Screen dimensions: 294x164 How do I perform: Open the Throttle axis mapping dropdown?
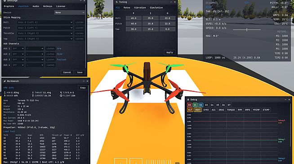coord(45,33)
